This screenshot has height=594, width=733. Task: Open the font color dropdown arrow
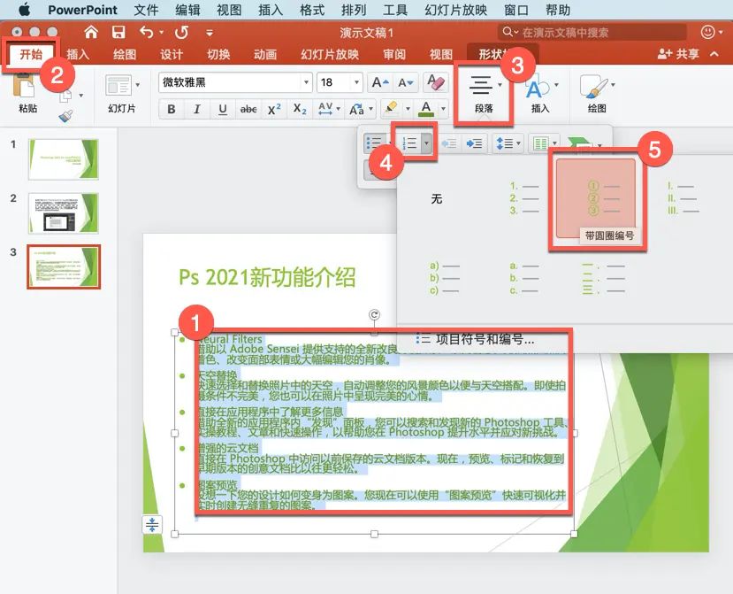[443, 109]
